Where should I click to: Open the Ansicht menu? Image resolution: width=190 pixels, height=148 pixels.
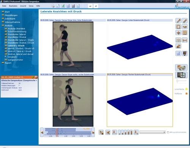click(x=23, y=6)
